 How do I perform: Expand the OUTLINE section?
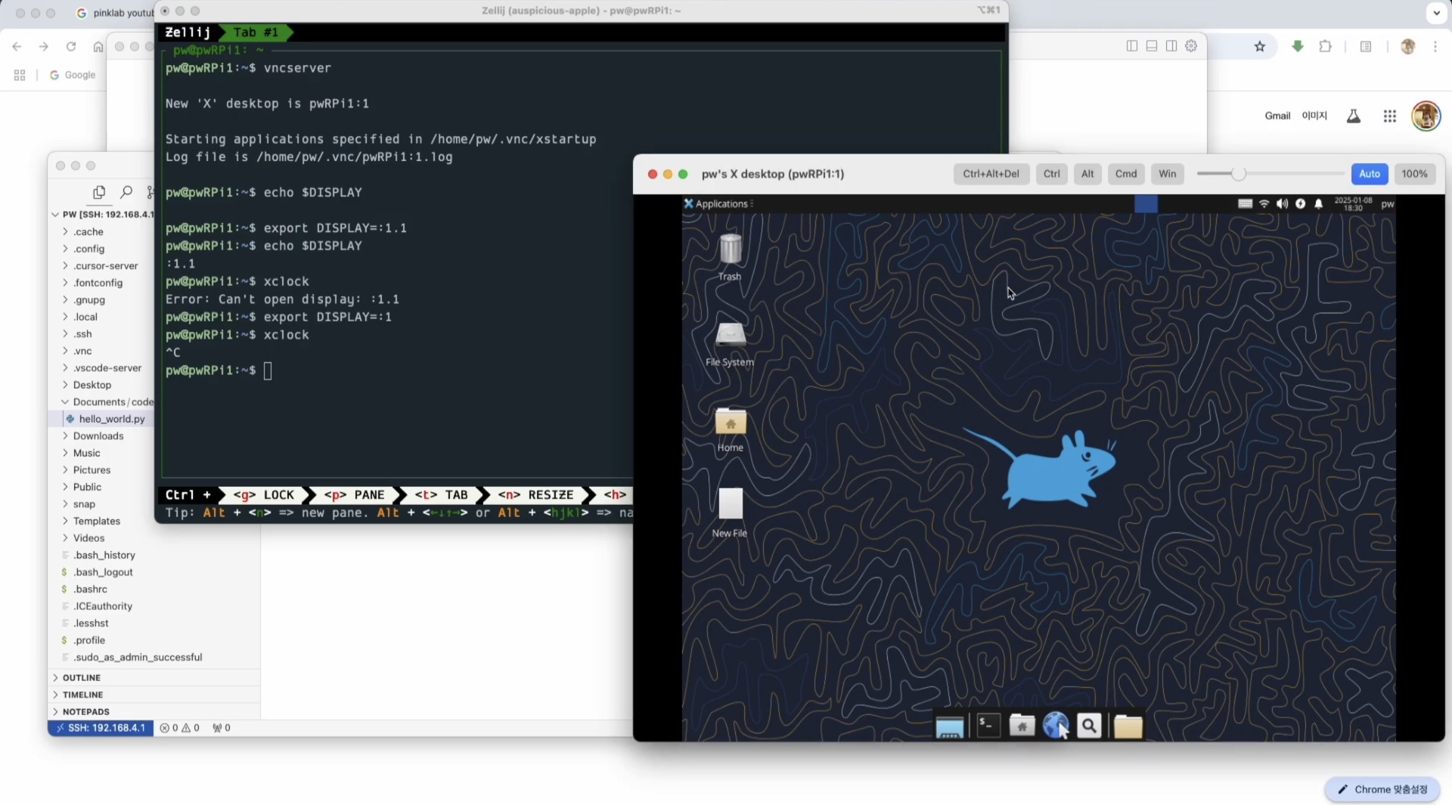(81, 677)
